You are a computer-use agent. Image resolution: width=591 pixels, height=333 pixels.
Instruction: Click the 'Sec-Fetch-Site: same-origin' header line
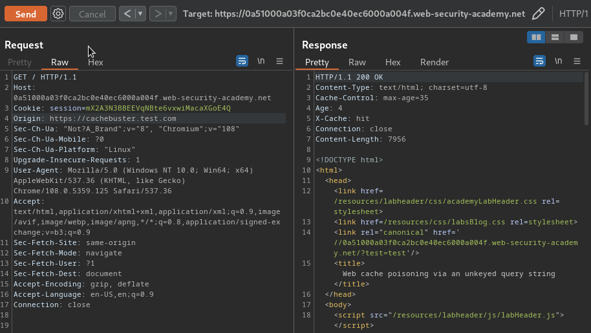pos(74,242)
